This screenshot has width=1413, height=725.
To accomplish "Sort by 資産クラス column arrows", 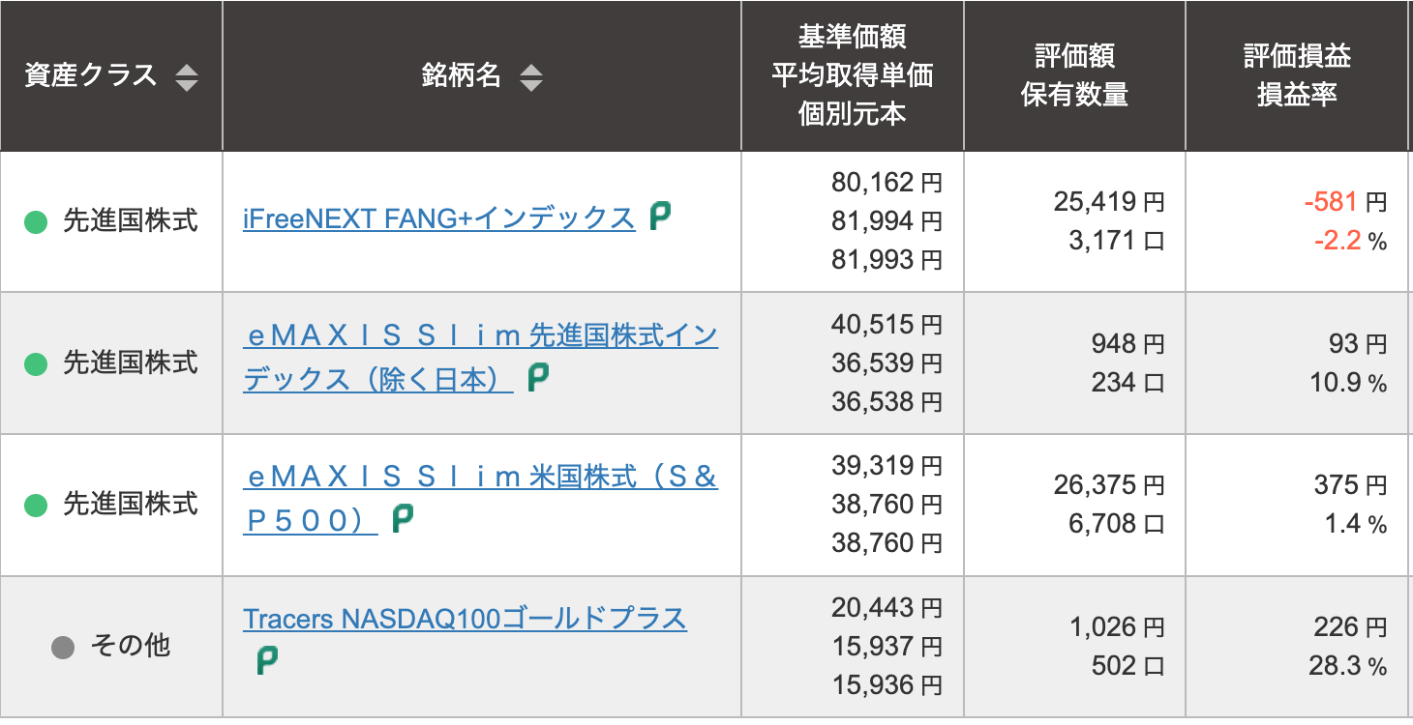I will (187, 77).
